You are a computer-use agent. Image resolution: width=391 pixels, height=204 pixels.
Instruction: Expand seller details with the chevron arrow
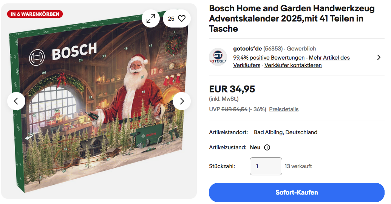[379, 57]
